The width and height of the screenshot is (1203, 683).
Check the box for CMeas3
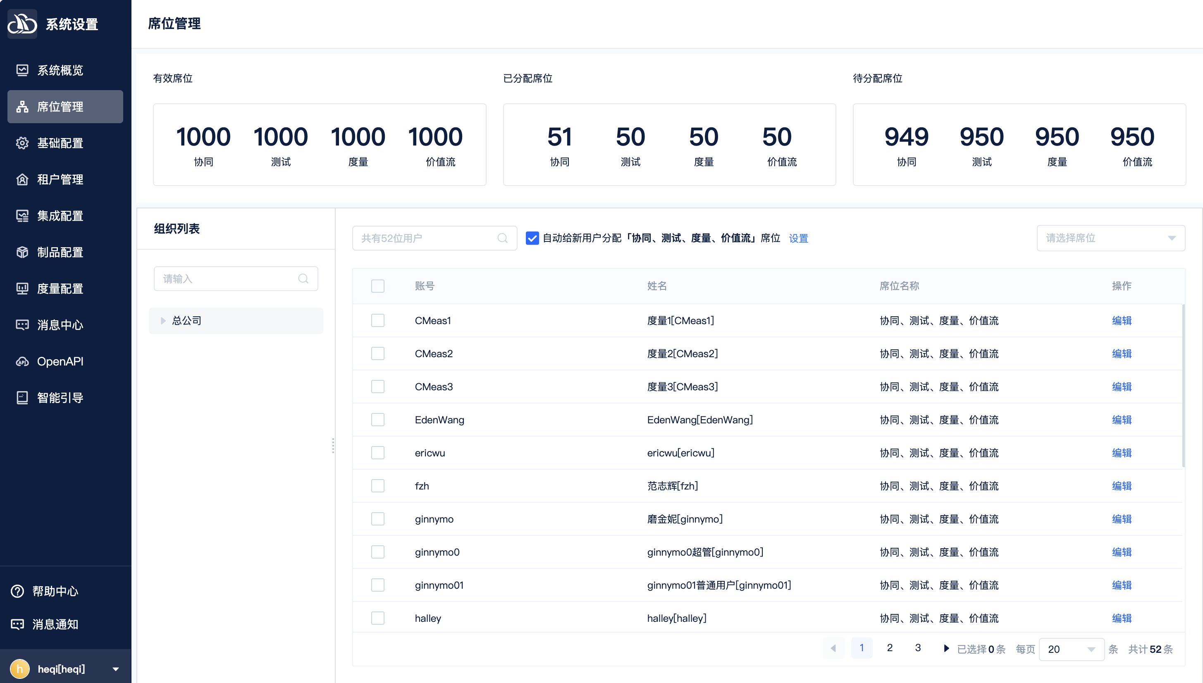(x=377, y=387)
